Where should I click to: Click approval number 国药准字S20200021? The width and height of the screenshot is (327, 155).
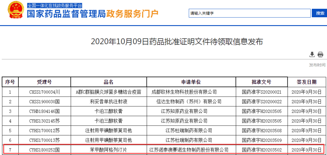pyautogui.click(x=262, y=92)
